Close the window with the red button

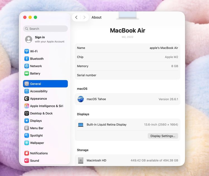click(x=25, y=17)
